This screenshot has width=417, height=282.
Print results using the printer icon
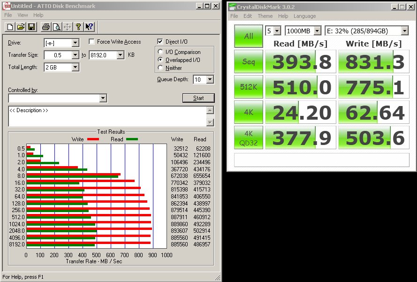point(46,27)
